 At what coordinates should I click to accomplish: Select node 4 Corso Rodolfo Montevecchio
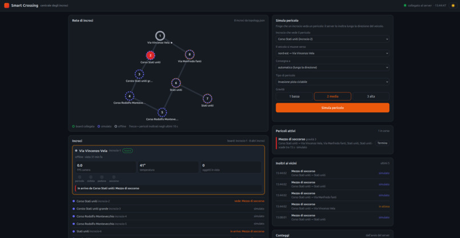click(130, 96)
